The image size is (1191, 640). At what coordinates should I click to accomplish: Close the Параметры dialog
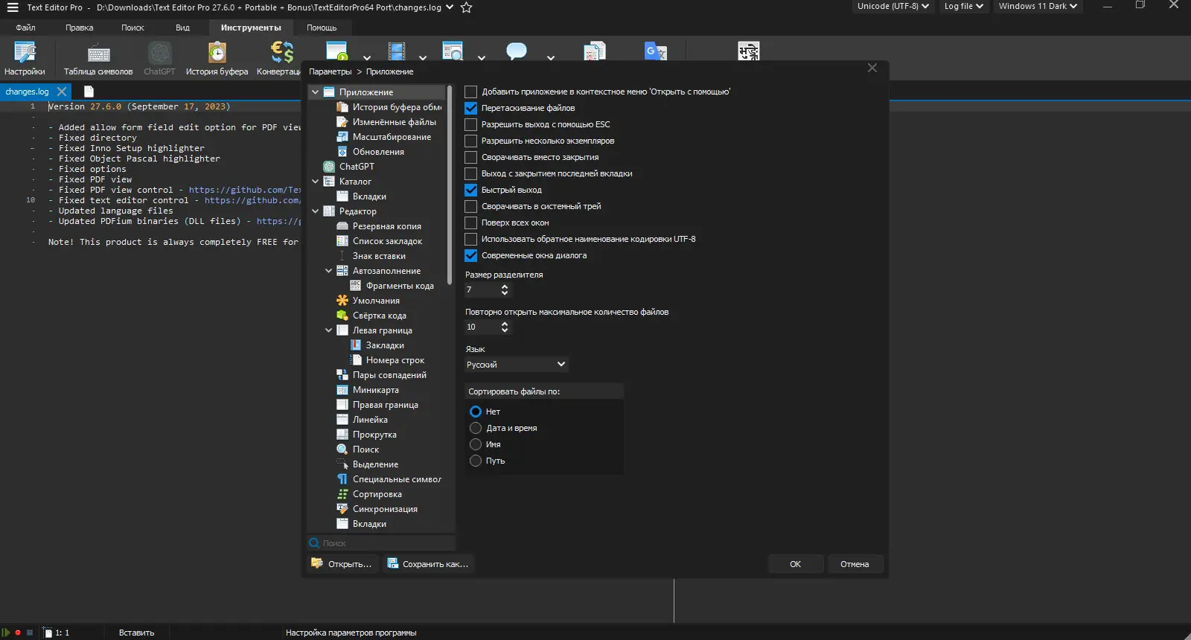pos(872,68)
